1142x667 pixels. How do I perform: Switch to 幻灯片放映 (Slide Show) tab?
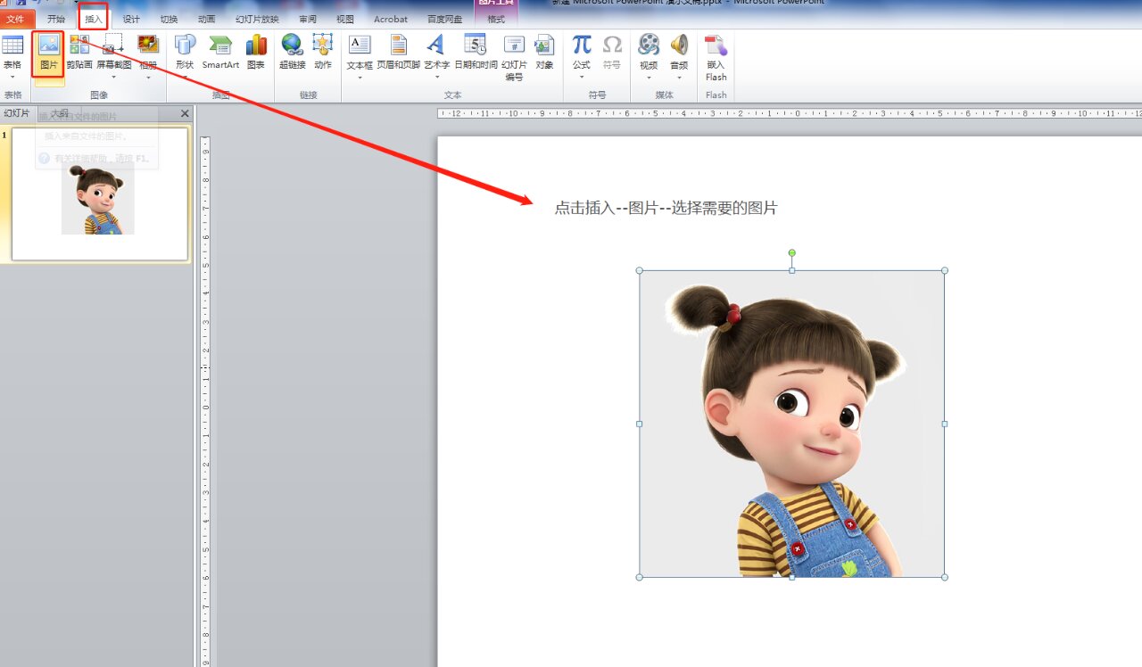coord(257,19)
